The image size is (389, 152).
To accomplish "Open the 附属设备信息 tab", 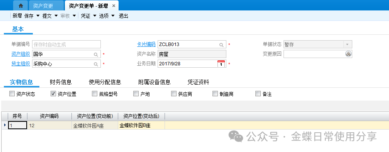I will click(154, 82).
